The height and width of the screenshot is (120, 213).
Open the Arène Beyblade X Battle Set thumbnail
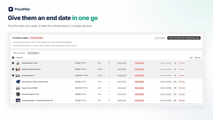pos(18,101)
